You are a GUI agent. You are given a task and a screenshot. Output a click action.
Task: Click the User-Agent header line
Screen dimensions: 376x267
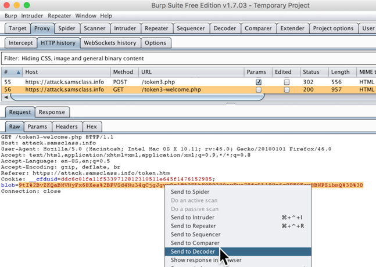point(166,149)
